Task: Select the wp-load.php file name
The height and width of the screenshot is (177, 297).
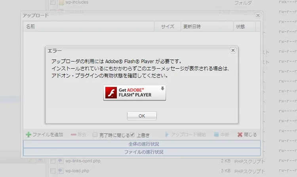Action: click(77, 171)
